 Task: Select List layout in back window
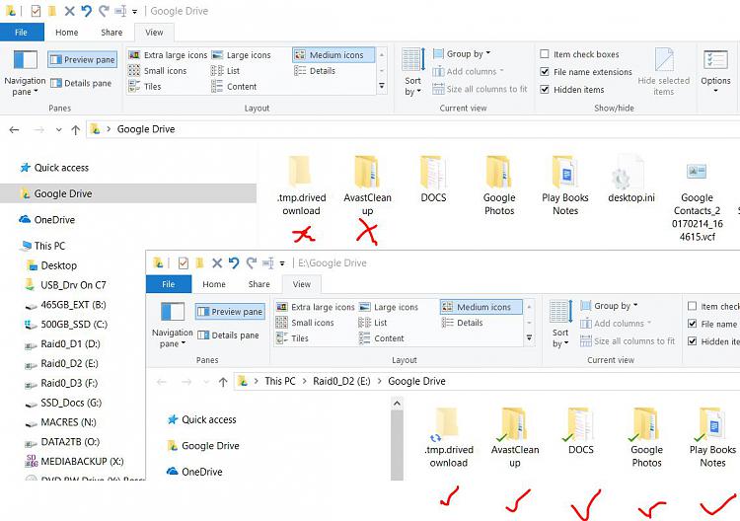226,71
